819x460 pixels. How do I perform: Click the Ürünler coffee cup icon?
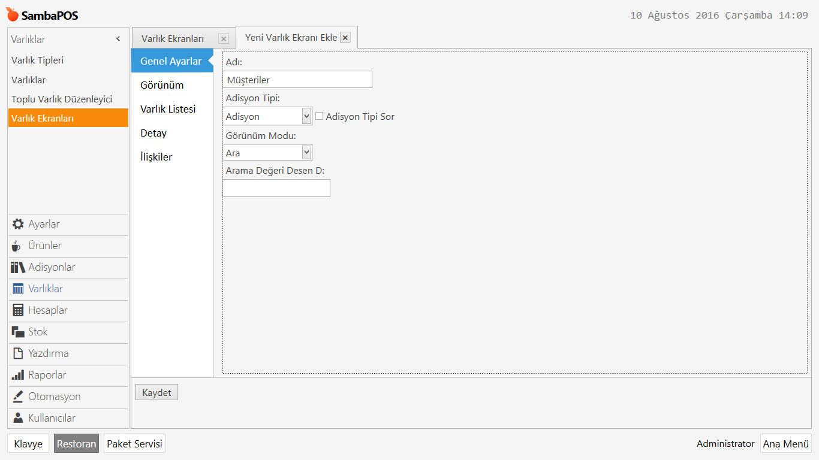coord(17,246)
